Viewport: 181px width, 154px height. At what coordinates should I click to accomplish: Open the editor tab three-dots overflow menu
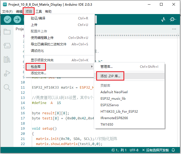point(174,29)
